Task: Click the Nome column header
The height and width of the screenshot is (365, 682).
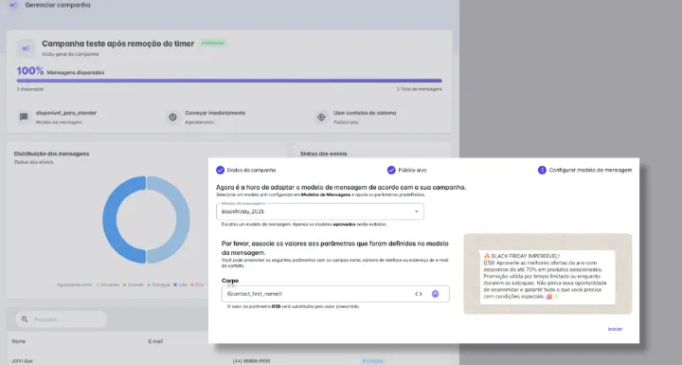Action: tap(19, 341)
